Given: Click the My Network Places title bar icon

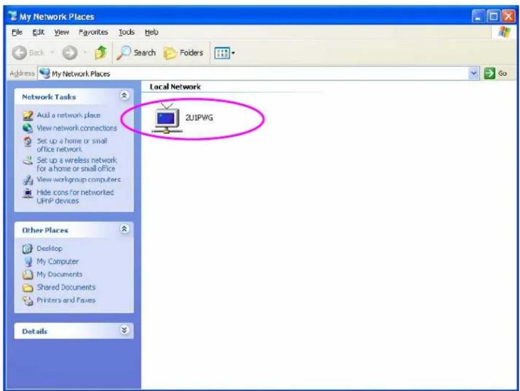Looking at the screenshot, I should pyautogui.click(x=13, y=16).
